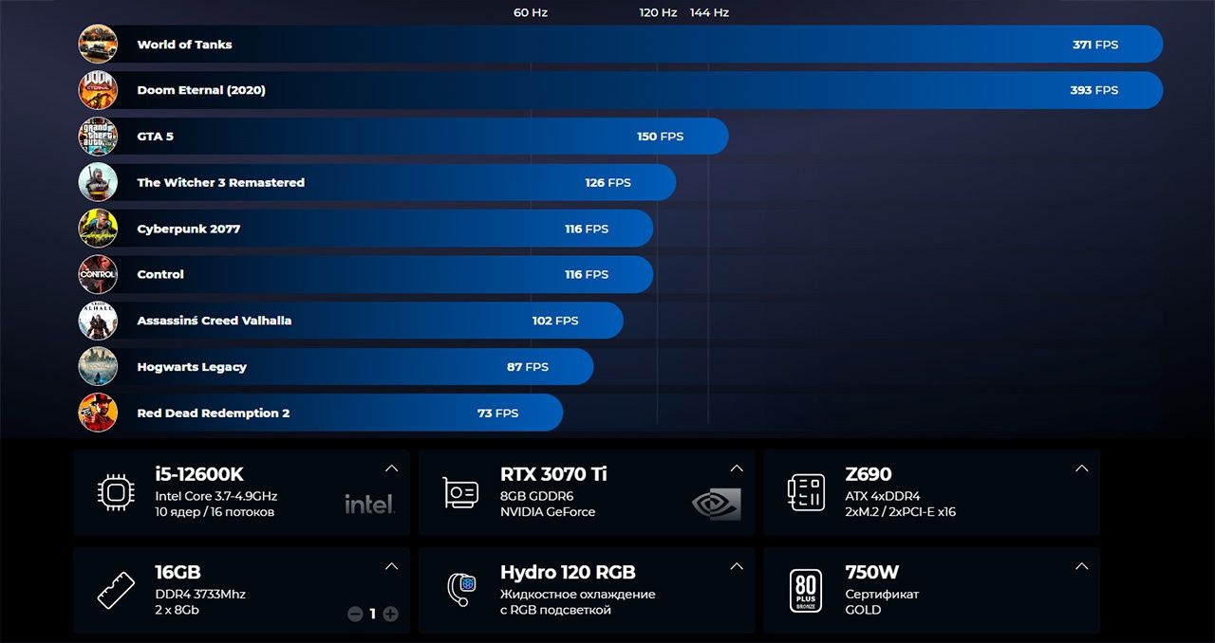Image resolution: width=1215 pixels, height=643 pixels.
Task: Click the Assassins Creed Valhalla icon
Action: 98,321
